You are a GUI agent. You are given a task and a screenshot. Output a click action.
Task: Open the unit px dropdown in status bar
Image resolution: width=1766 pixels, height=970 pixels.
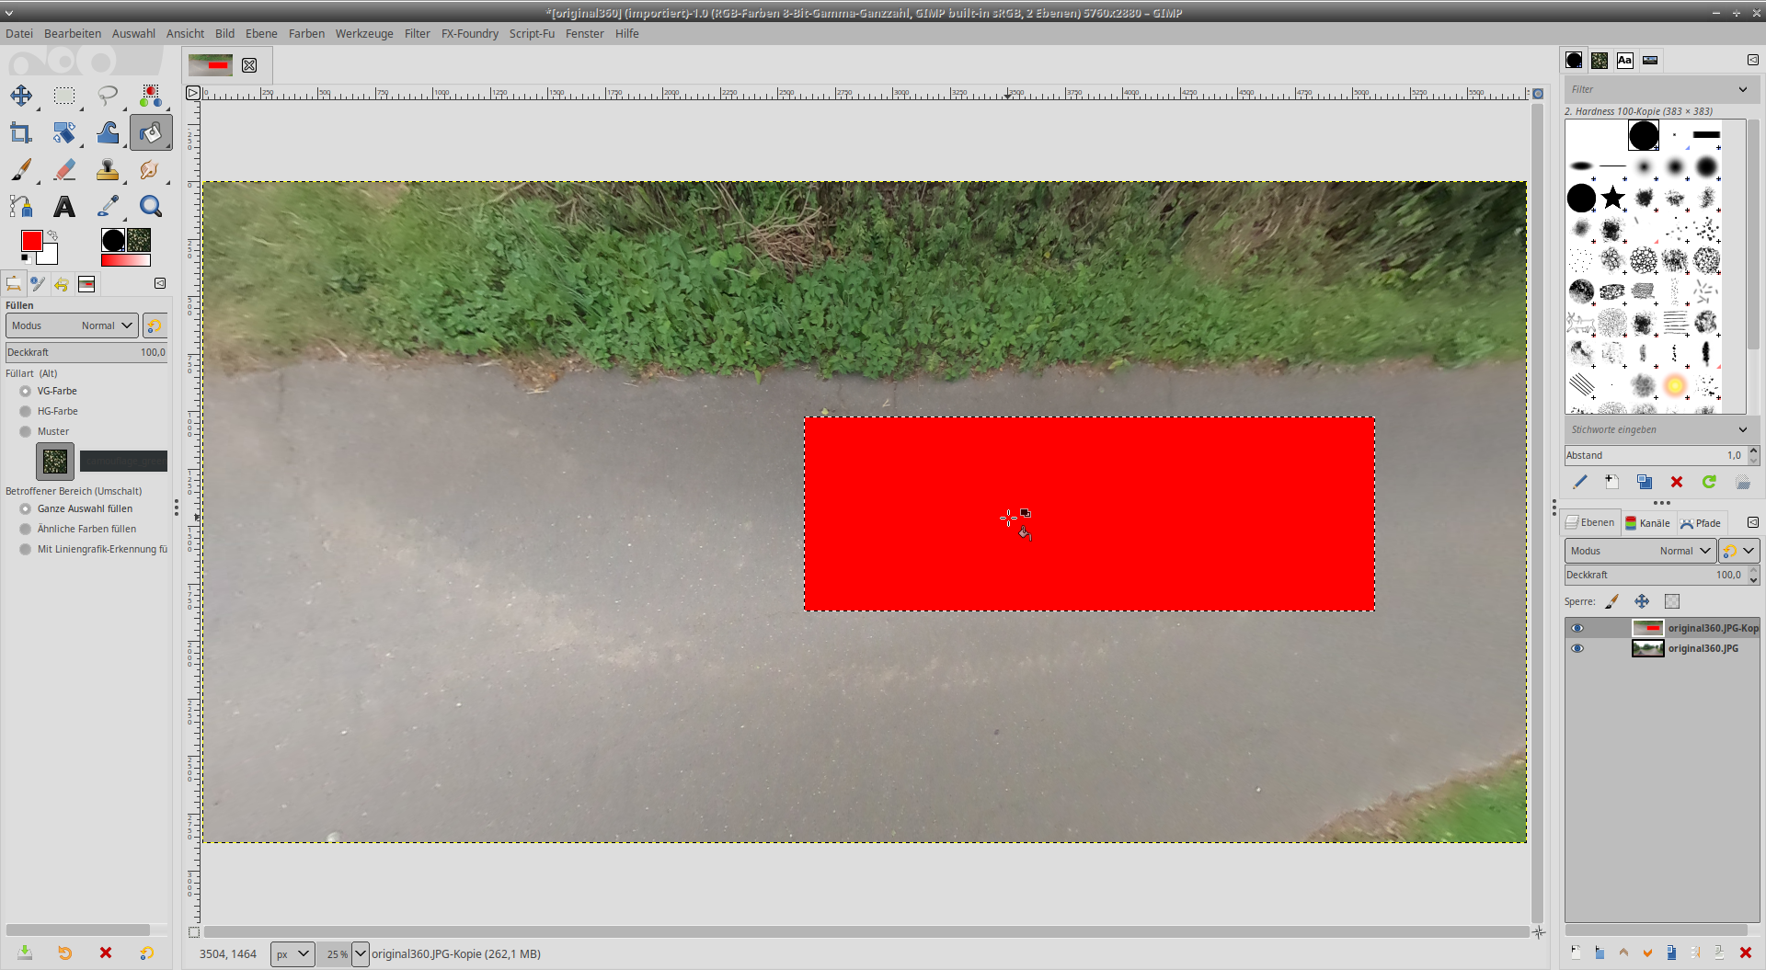pos(292,954)
